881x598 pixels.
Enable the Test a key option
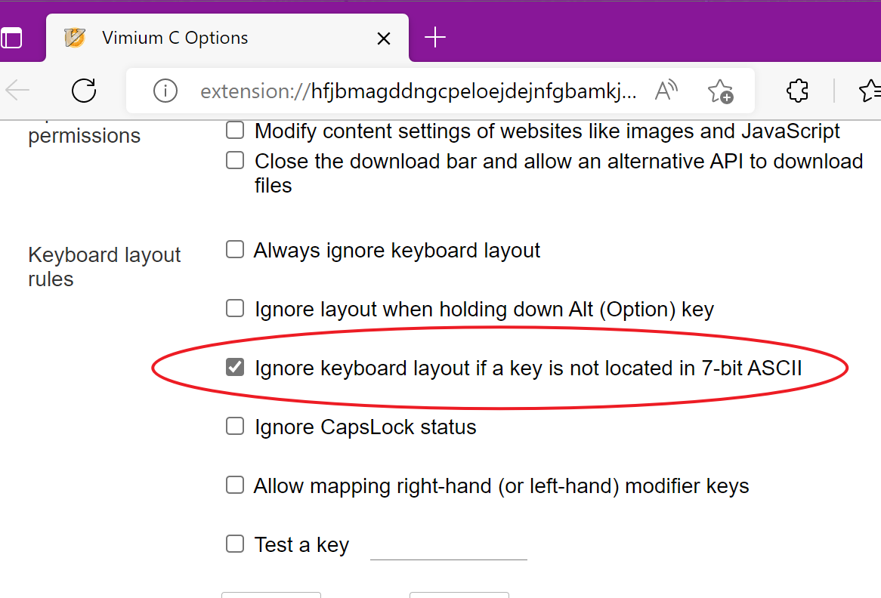(234, 543)
